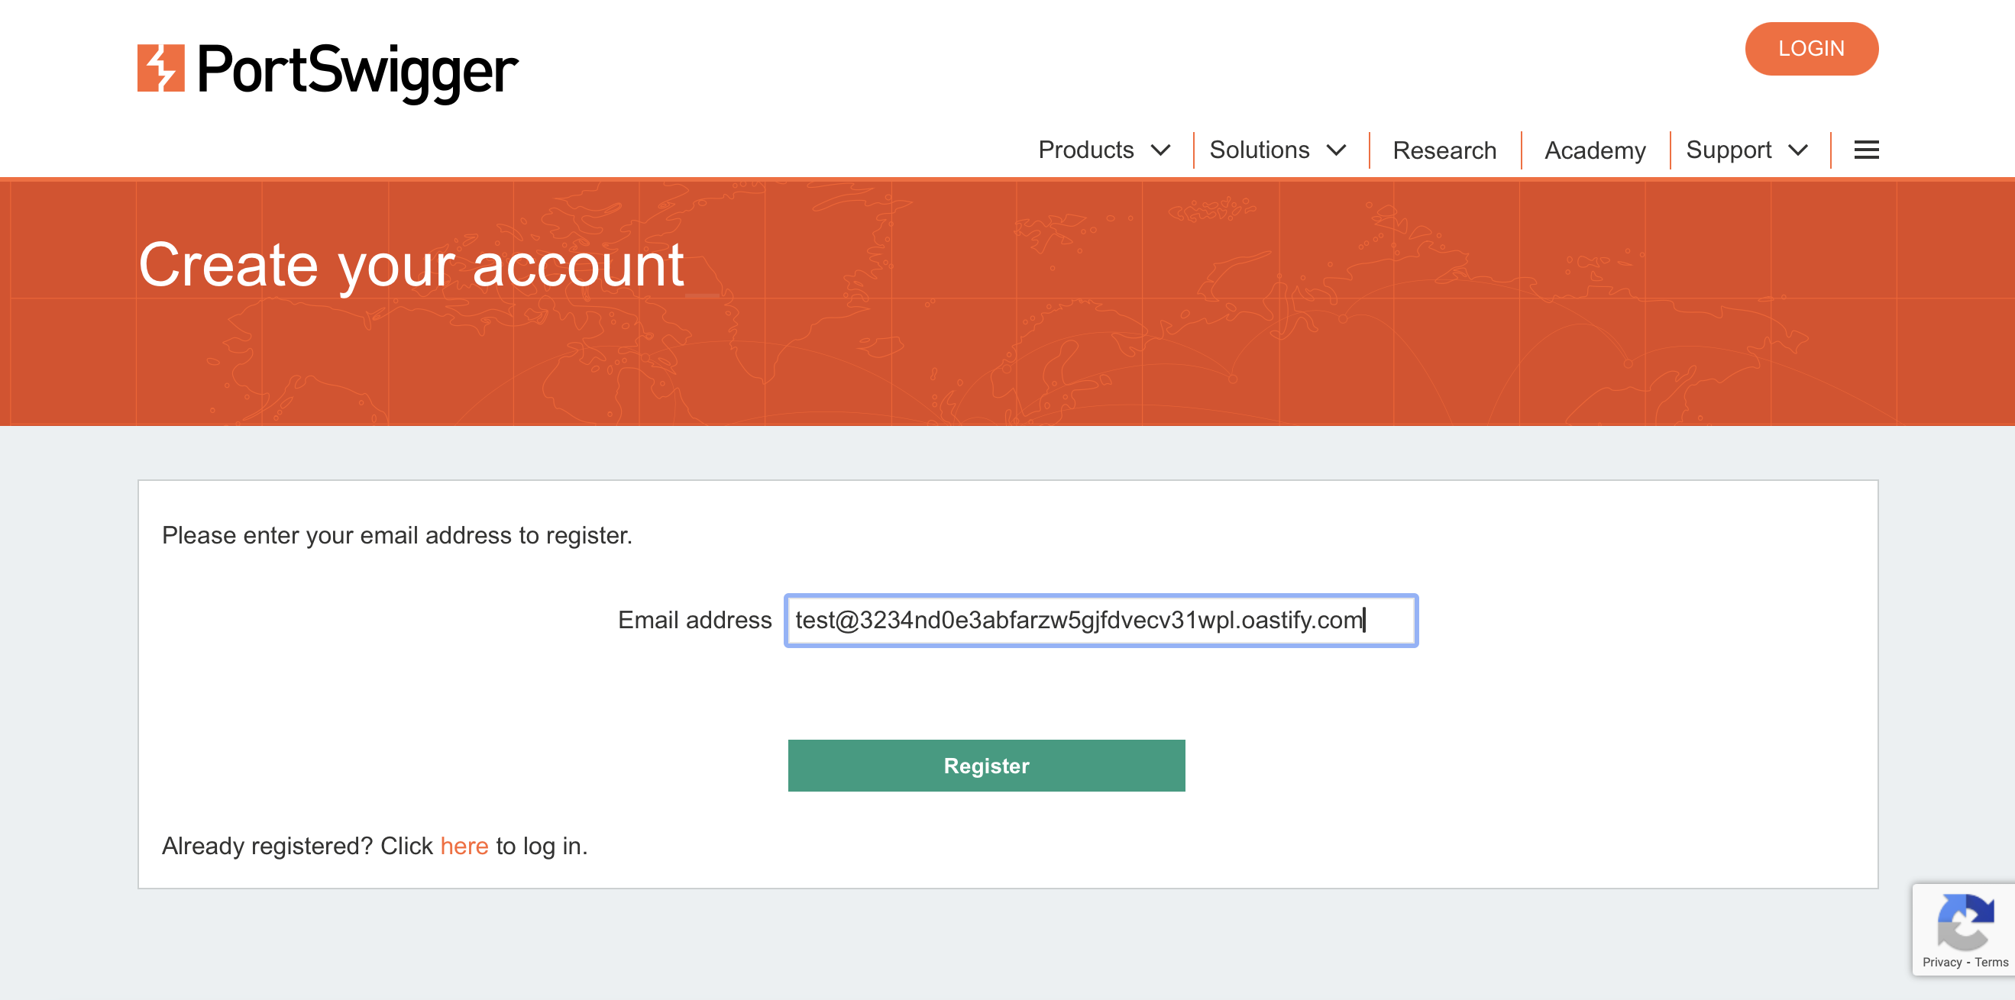Click the PortSwigger wordmark text

click(357, 72)
